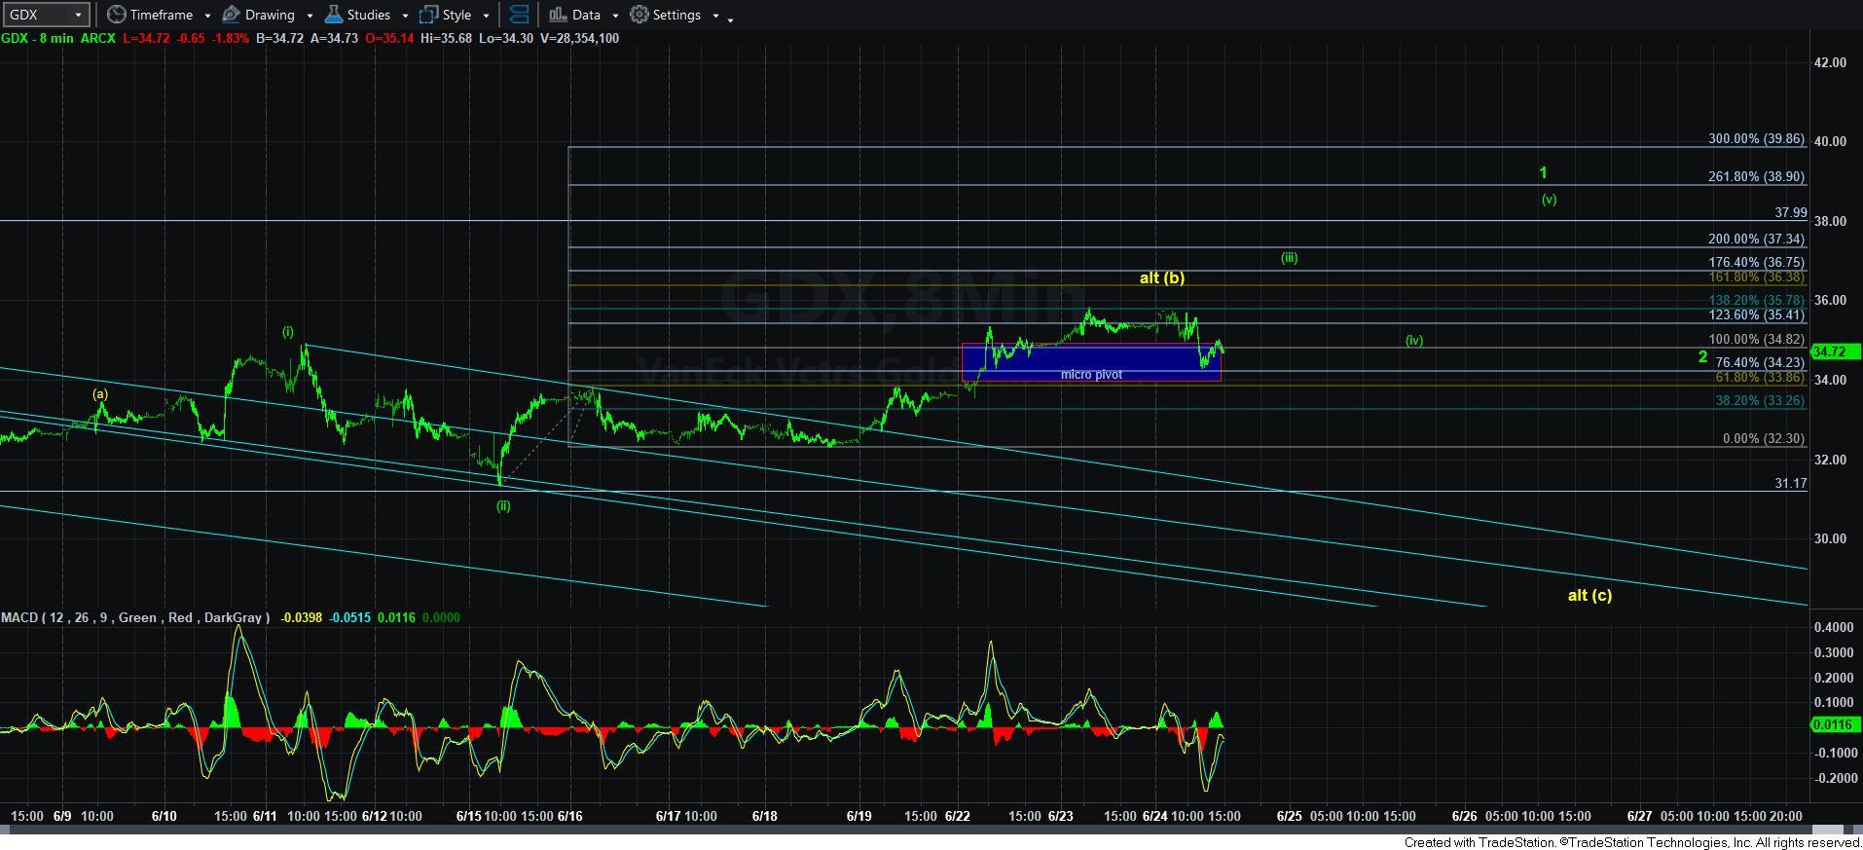Open the Data menu
1863x850 pixels.
click(x=584, y=15)
